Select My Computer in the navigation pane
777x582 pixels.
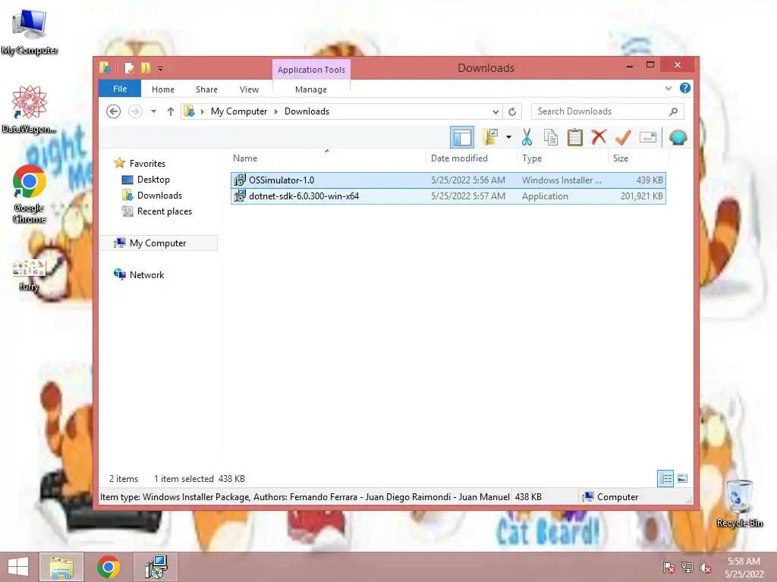point(158,243)
